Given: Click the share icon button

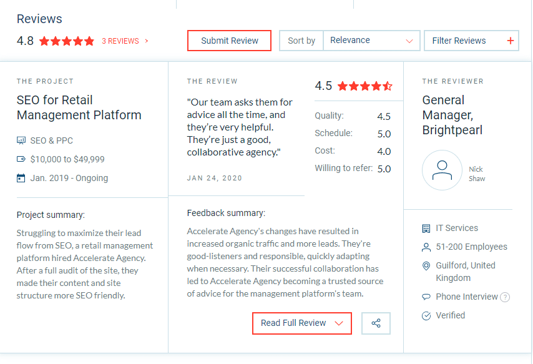Looking at the screenshot, I should click(x=376, y=323).
